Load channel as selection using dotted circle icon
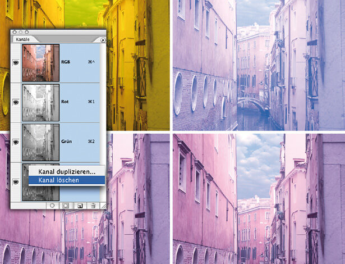 pyautogui.click(x=52, y=206)
